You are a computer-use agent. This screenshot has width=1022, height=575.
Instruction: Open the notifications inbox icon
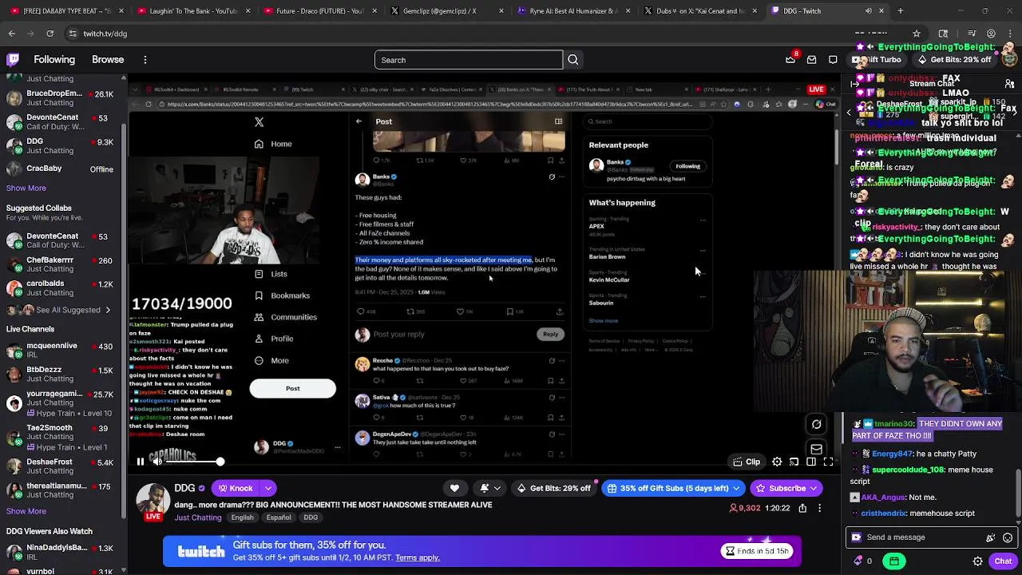[812, 60]
